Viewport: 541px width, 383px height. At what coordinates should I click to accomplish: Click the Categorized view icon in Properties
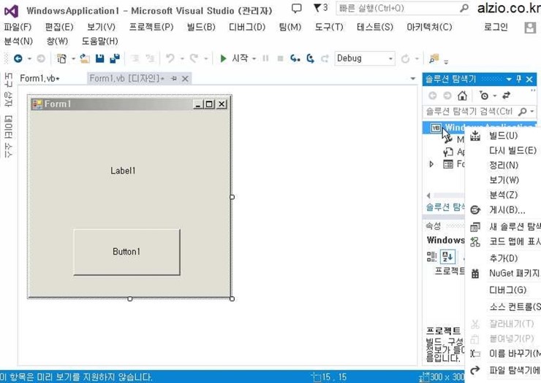click(x=432, y=257)
